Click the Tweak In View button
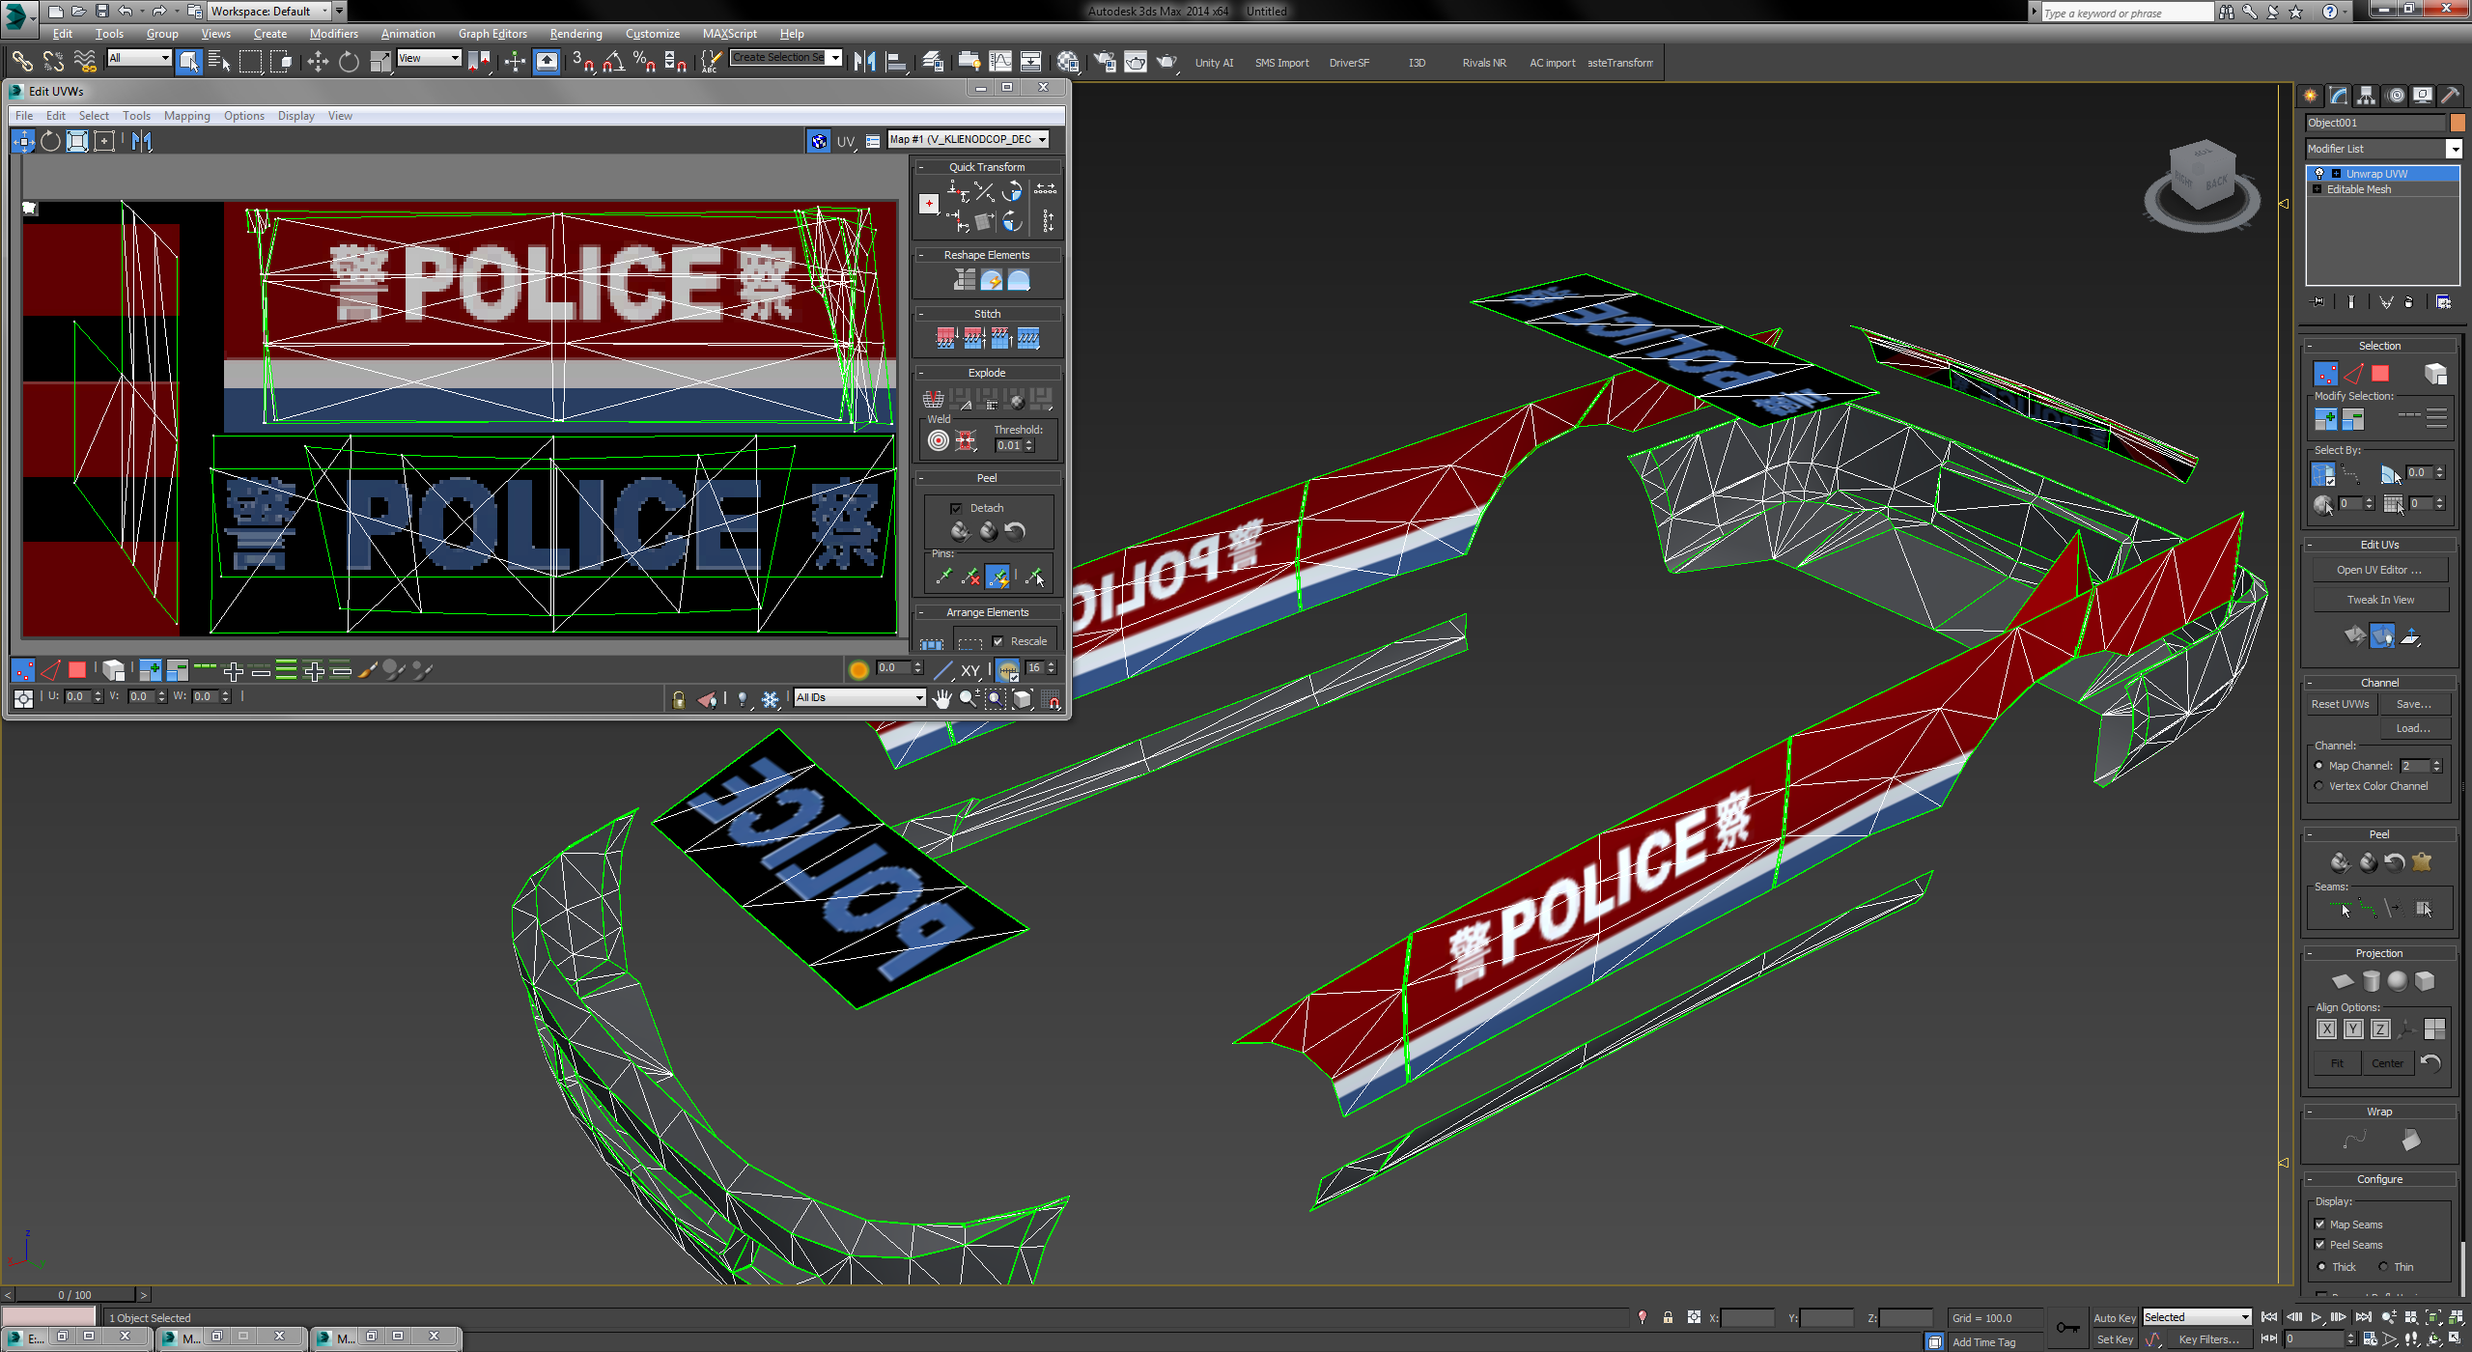 (2380, 600)
